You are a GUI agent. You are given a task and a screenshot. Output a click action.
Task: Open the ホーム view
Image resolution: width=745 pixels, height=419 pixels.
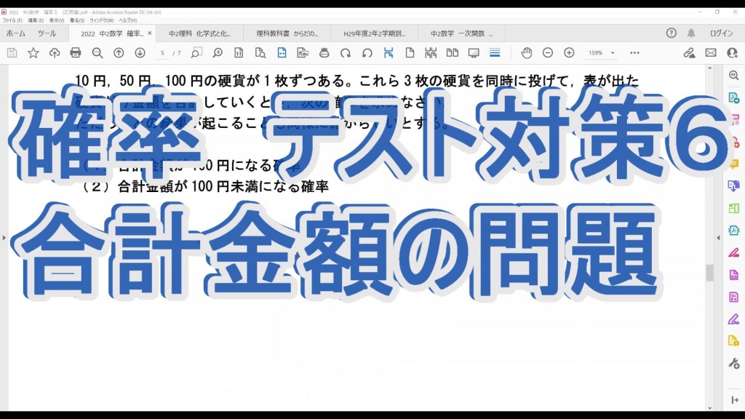point(16,33)
